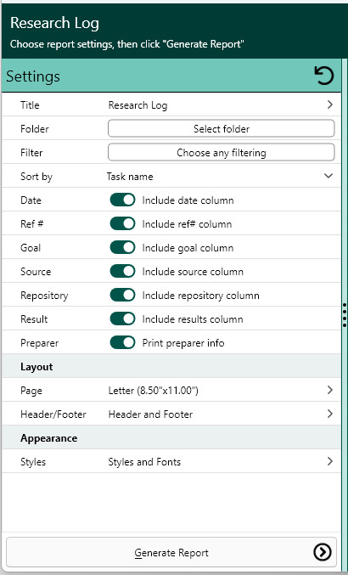Open Styles and Fonts chevron

coord(329,462)
